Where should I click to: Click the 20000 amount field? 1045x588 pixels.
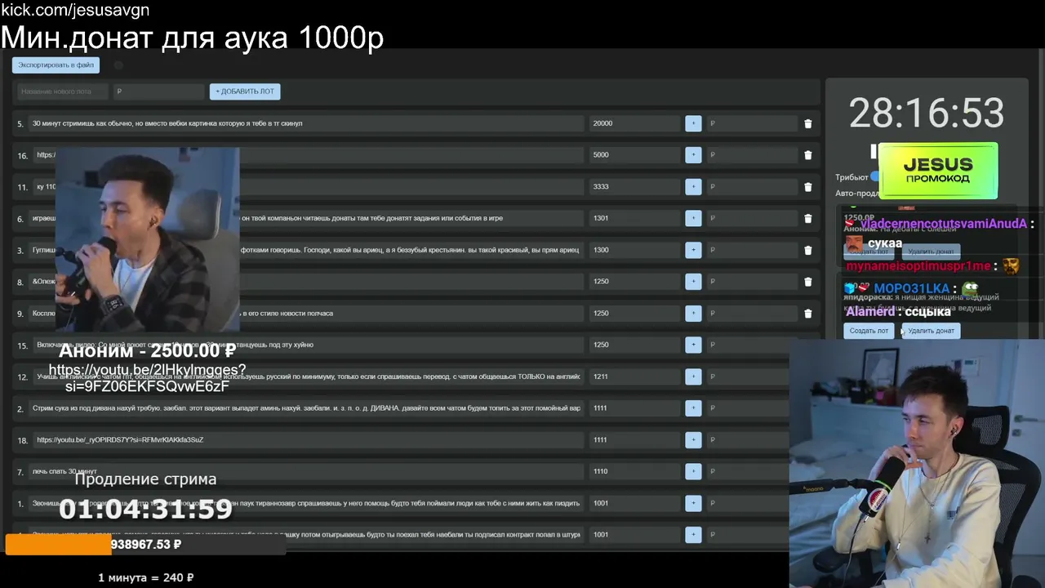coord(635,123)
